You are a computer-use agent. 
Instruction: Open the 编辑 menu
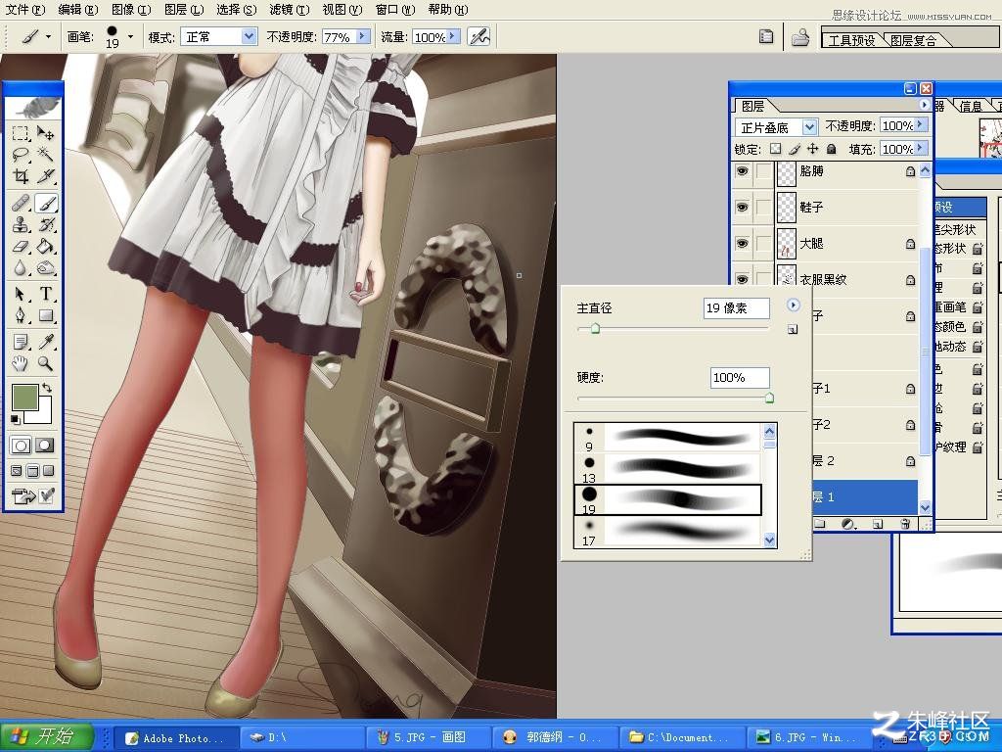point(78,10)
